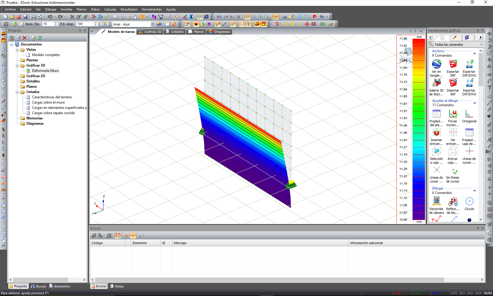Switch to the Notas bottom tab
Screen dimensions: 493x296
(117, 286)
